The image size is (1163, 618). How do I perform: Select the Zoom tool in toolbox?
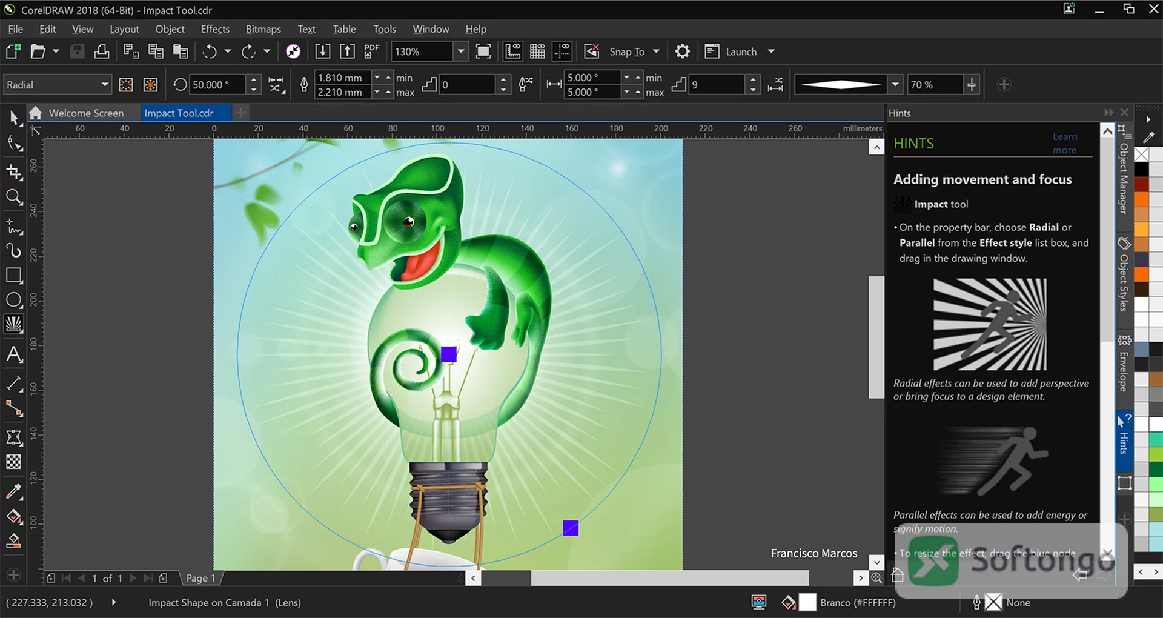tap(14, 197)
